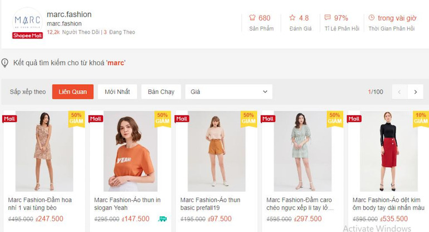Click title Marc Fashion-Đầm hoa nhí 1 vai

point(40,204)
